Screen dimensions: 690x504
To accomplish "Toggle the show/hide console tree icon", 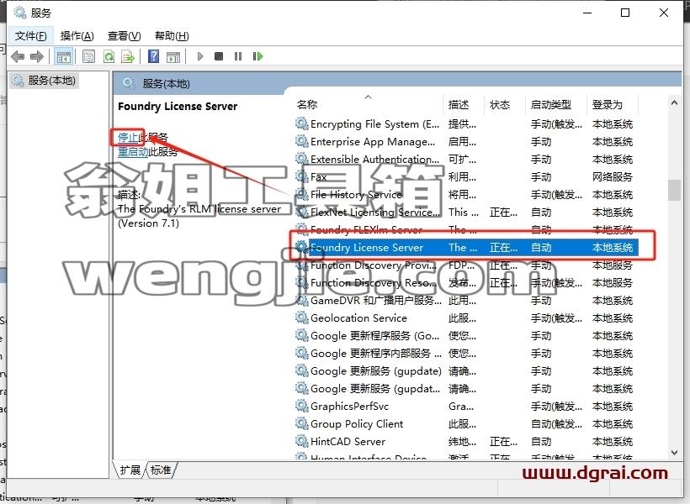I will (63, 56).
